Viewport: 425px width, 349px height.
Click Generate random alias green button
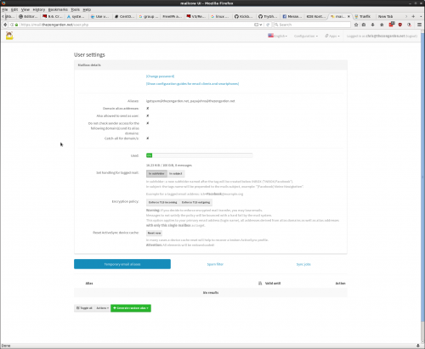click(x=131, y=308)
